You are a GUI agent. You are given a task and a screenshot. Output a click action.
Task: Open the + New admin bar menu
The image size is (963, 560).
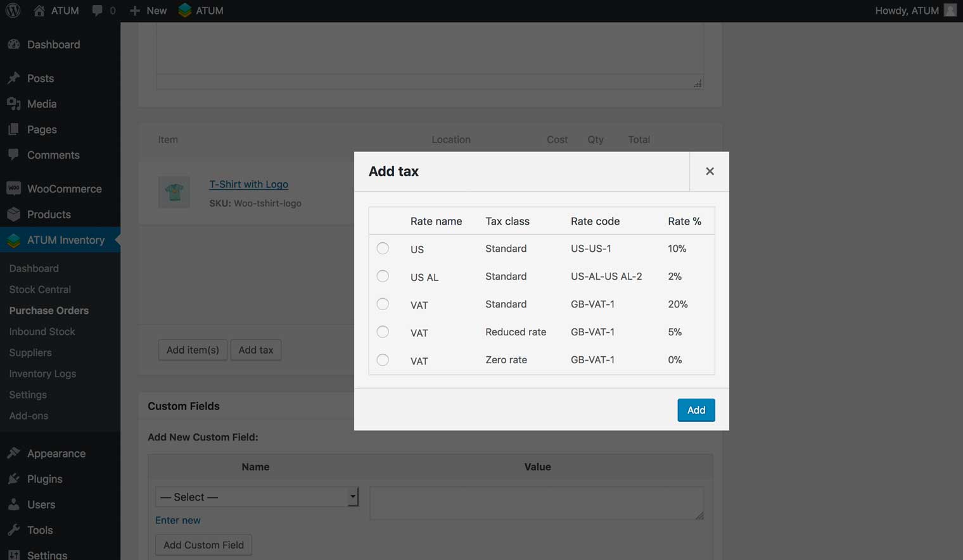pos(148,11)
